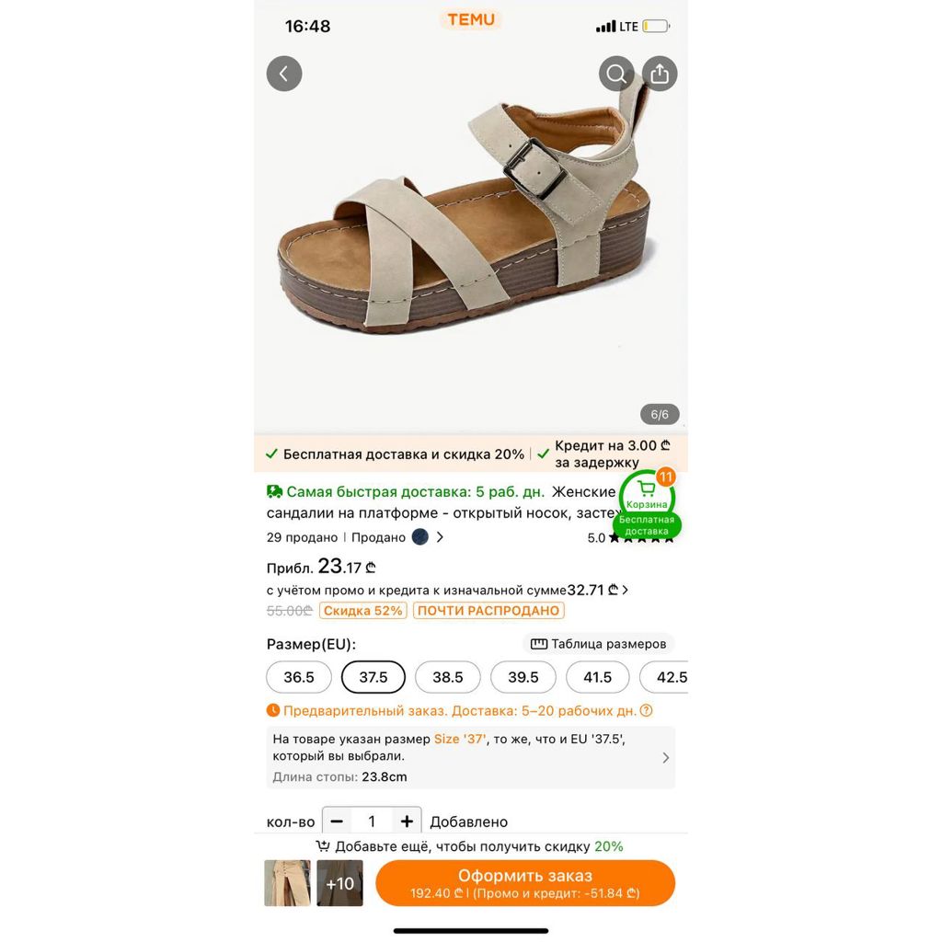
Task: Click the Таблица размеров ruler icon
Action: [539, 644]
